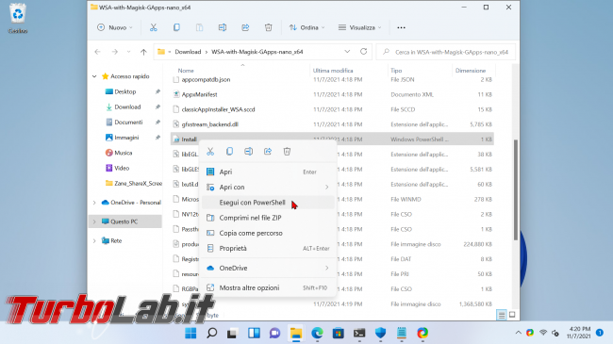The image size is (613, 344).
Task: Select the AppxManifest file
Action: pos(199,94)
